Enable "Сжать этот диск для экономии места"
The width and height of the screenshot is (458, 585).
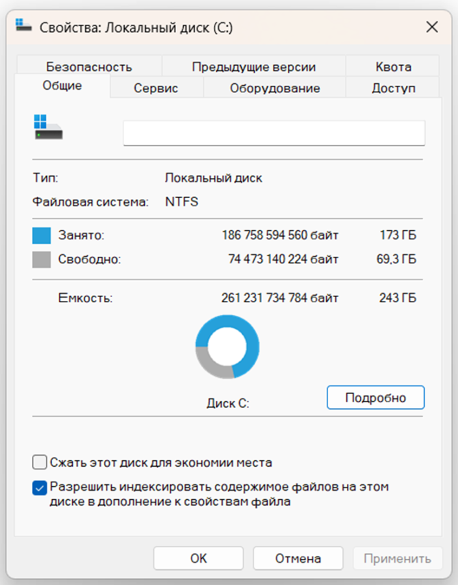[40, 463]
